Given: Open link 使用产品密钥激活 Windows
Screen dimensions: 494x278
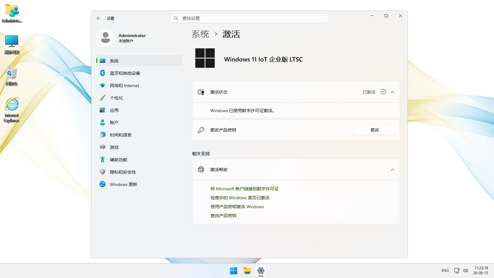Looking at the screenshot, I should 237,207.
